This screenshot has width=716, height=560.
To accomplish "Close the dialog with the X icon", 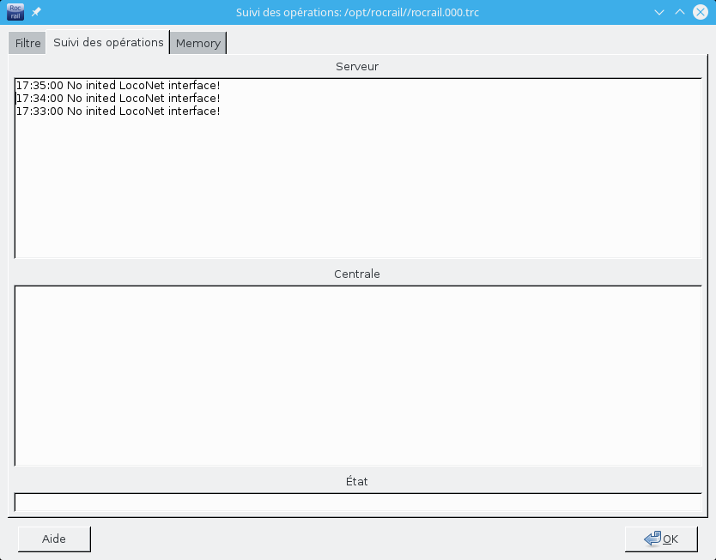I will click(700, 12).
